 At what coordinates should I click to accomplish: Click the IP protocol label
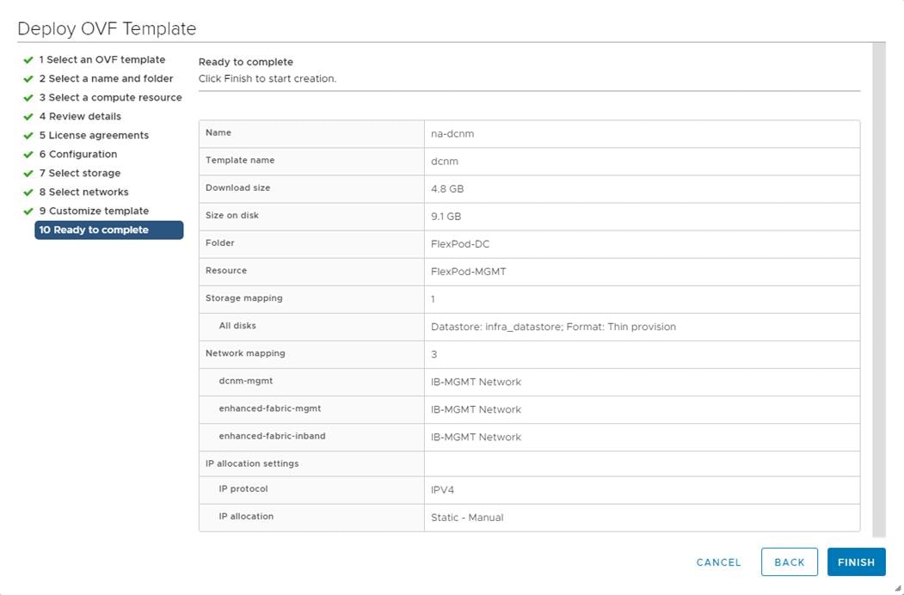(243, 489)
